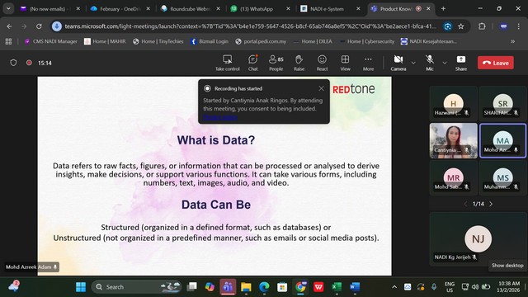528x297 pixels.
Task: Open the Chat panel
Action: coord(253,63)
